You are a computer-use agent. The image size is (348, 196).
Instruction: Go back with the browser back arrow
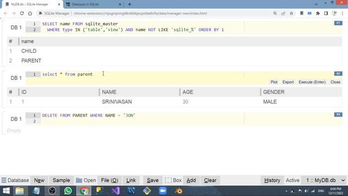point(5,13)
